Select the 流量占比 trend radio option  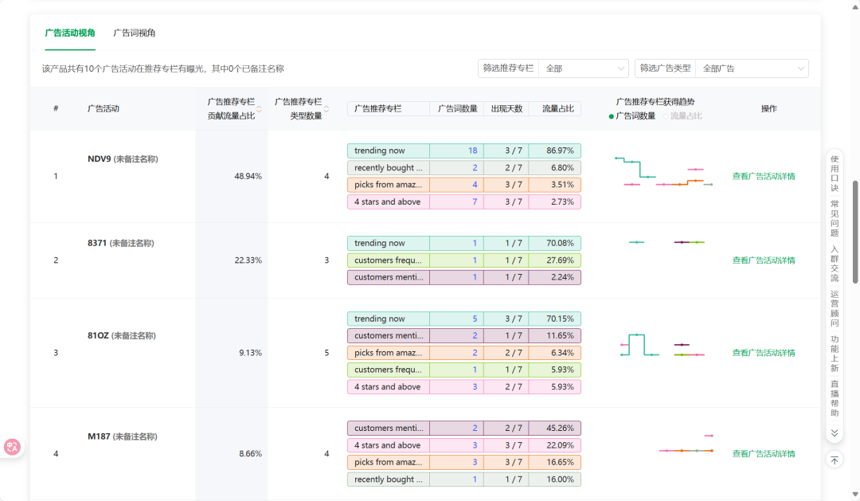pos(683,115)
